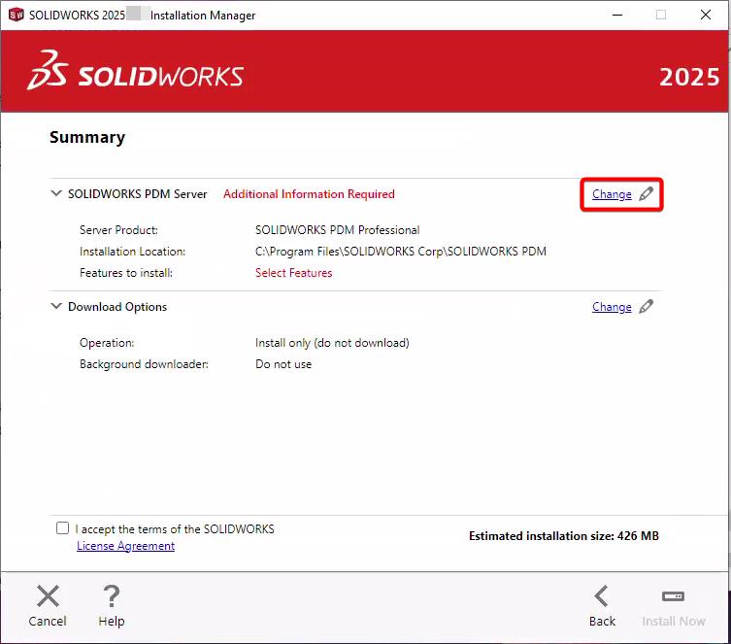This screenshot has width=731, height=644.
Task: Click the Install Now label text
Action: 673,621
